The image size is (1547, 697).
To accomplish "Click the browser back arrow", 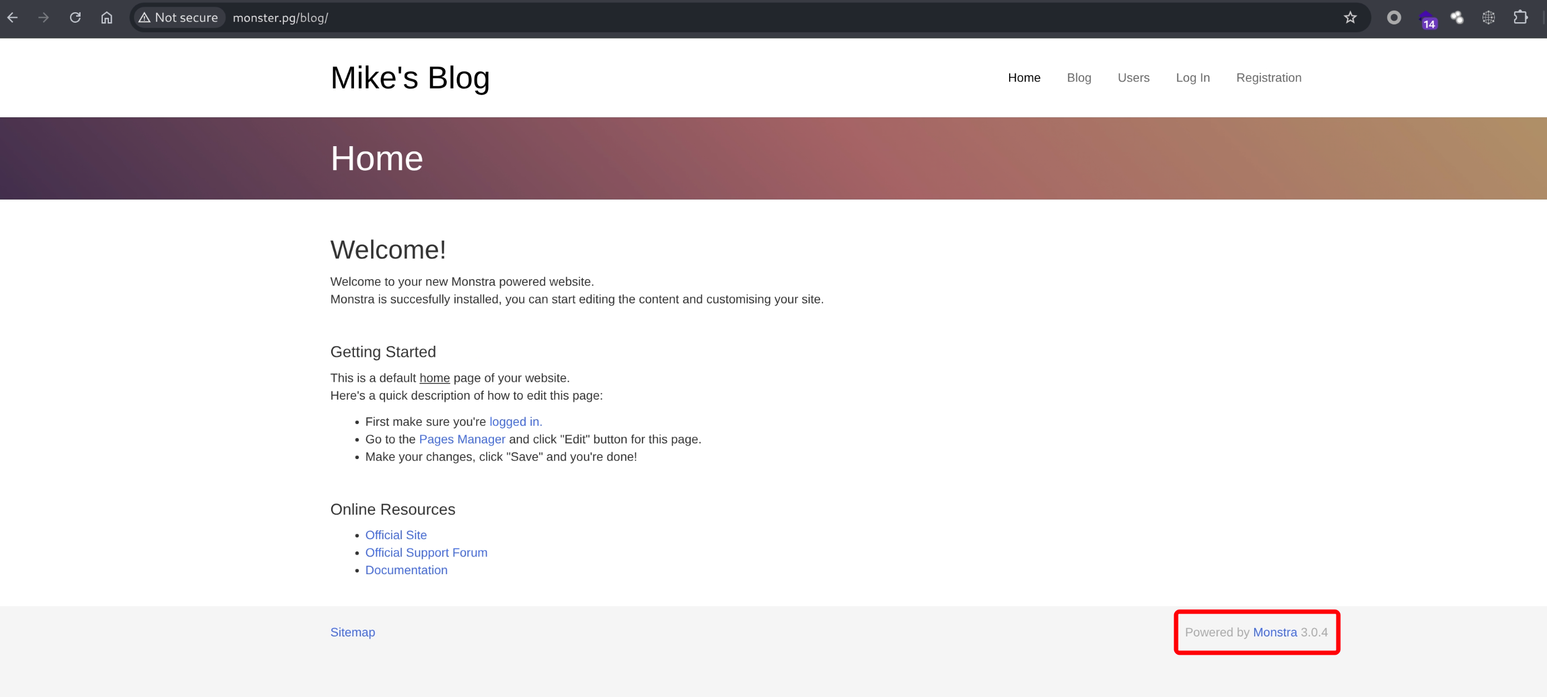I will pos(13,17).
